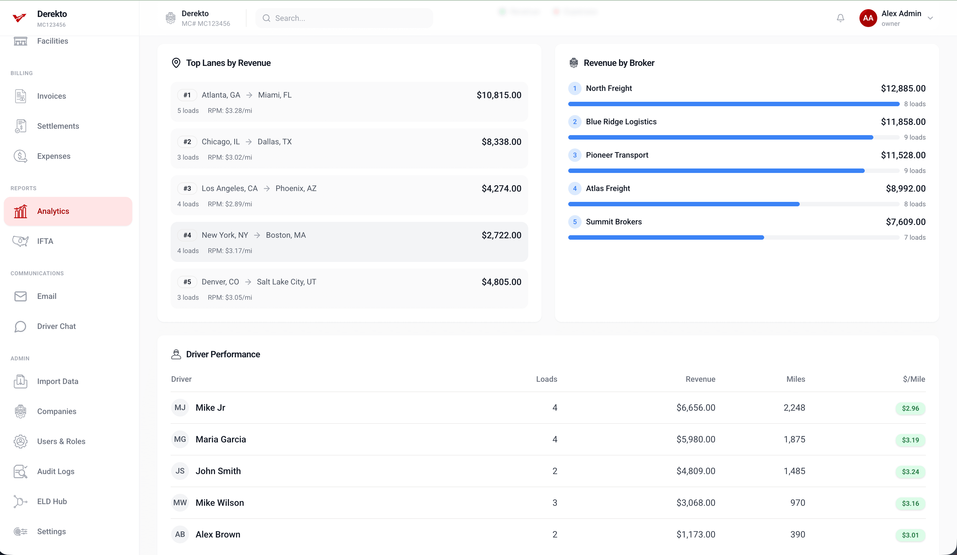Go to the Companies admin page
This screenshot has width=957, height=555.
pyautogui.click(x=68, y=411)
